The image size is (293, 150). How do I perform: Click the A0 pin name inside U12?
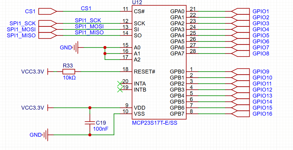point(137,48)
